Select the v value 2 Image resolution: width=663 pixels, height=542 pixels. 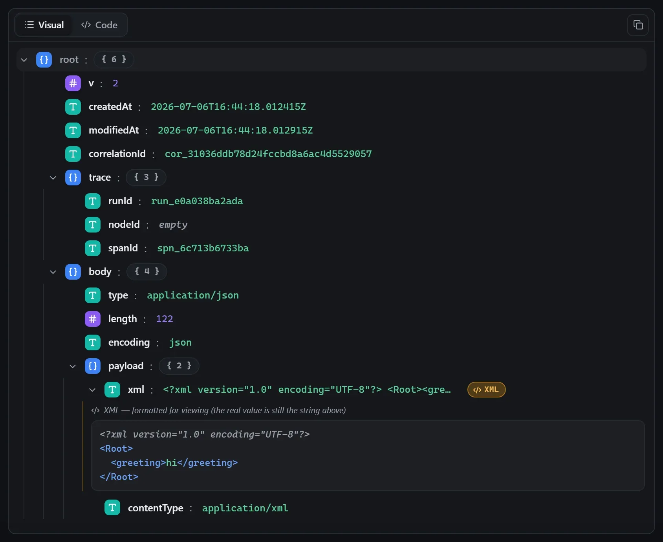[115, 83]
